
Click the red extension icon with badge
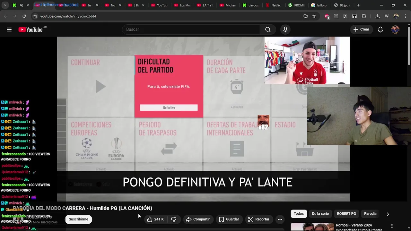(x=327, y=16)
